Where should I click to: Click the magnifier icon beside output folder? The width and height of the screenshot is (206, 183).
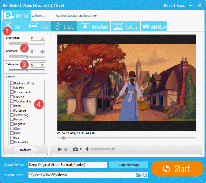point(144,175)
